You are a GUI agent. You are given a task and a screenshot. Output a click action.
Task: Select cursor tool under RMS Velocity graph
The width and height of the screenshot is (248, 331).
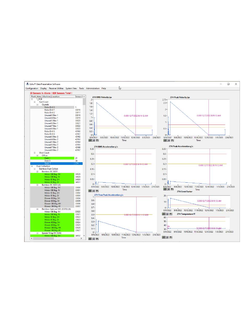[90, 140]
